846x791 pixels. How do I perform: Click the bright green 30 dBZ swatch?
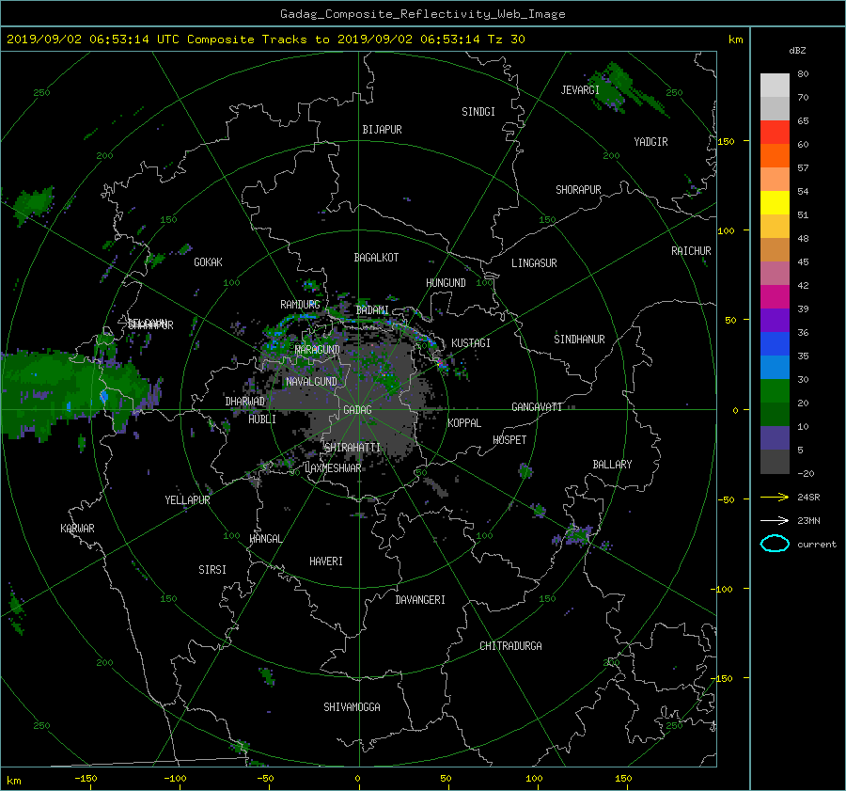point(775,390)
